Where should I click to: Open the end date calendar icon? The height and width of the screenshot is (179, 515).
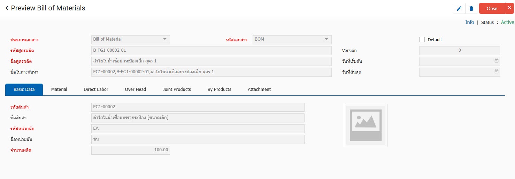pos(496,71)
